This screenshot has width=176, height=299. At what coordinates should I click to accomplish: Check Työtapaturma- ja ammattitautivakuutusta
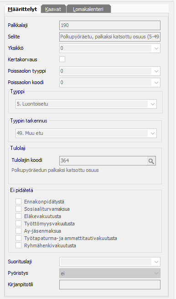(x=18, y=238)
